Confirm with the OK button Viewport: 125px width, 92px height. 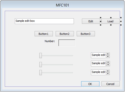point(90,84)
